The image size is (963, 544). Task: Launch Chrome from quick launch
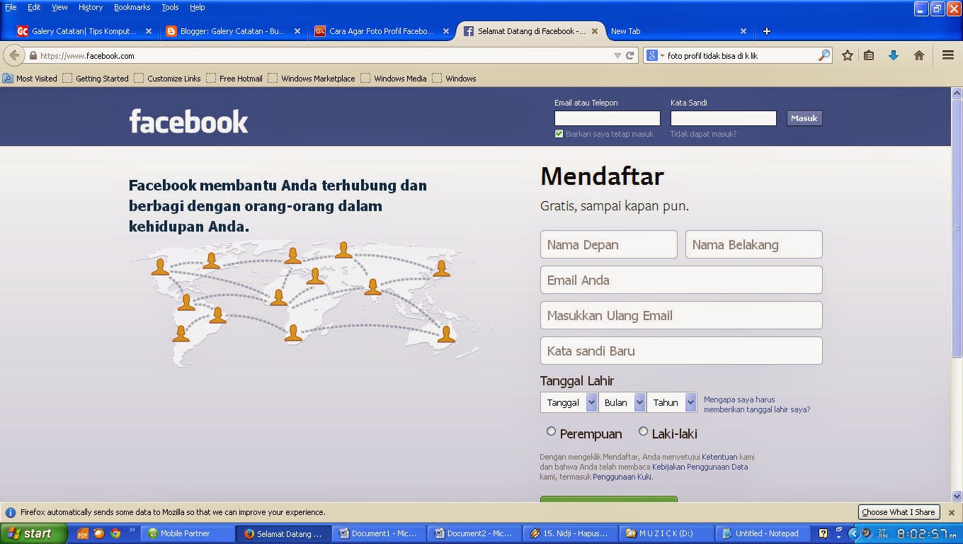(115, 533)
